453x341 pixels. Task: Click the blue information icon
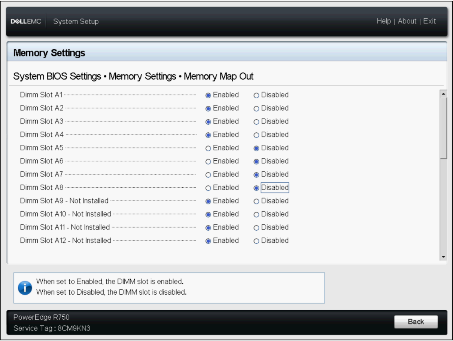pyautogui.click(x=25, y=288)
